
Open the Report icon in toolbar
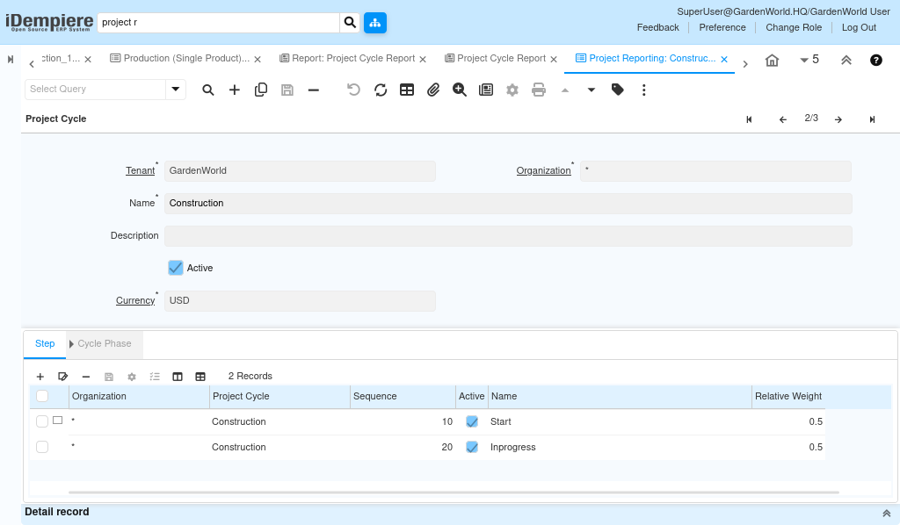pyautogui.click(x=486, y=90)
